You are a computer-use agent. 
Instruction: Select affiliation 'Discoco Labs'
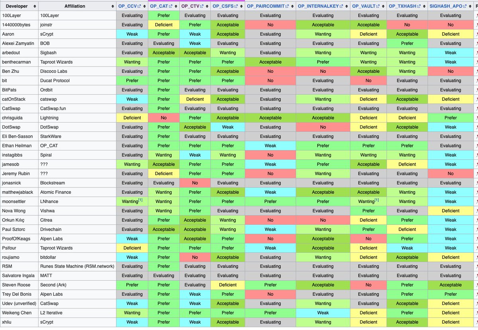pos(54,71)
